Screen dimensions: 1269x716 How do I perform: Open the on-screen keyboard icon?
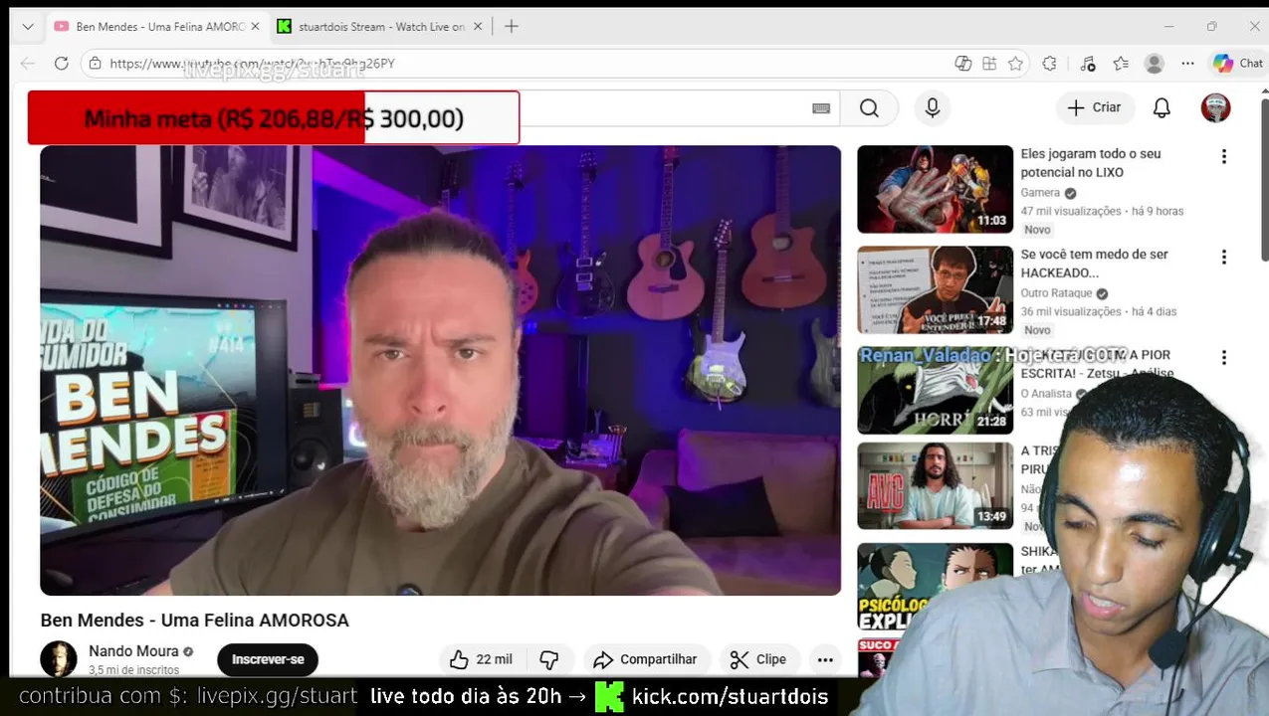(x=821, y=108)
